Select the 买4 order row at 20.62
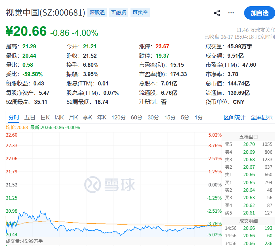Screen dimensions: 280x246 click(248, 205)
